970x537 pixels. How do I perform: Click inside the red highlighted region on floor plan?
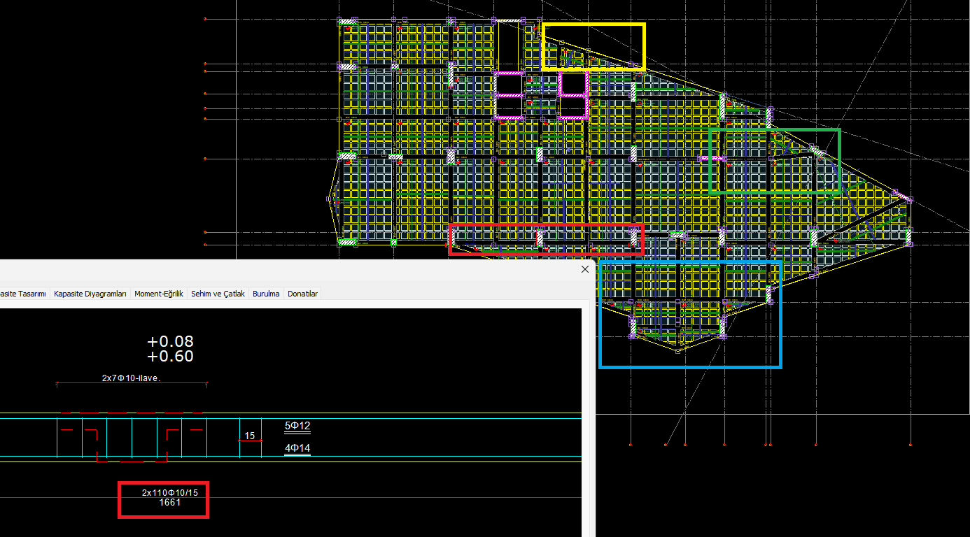(x=546, y=239)
